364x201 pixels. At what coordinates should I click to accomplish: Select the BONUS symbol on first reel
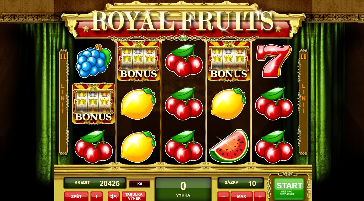pos(93,104)
